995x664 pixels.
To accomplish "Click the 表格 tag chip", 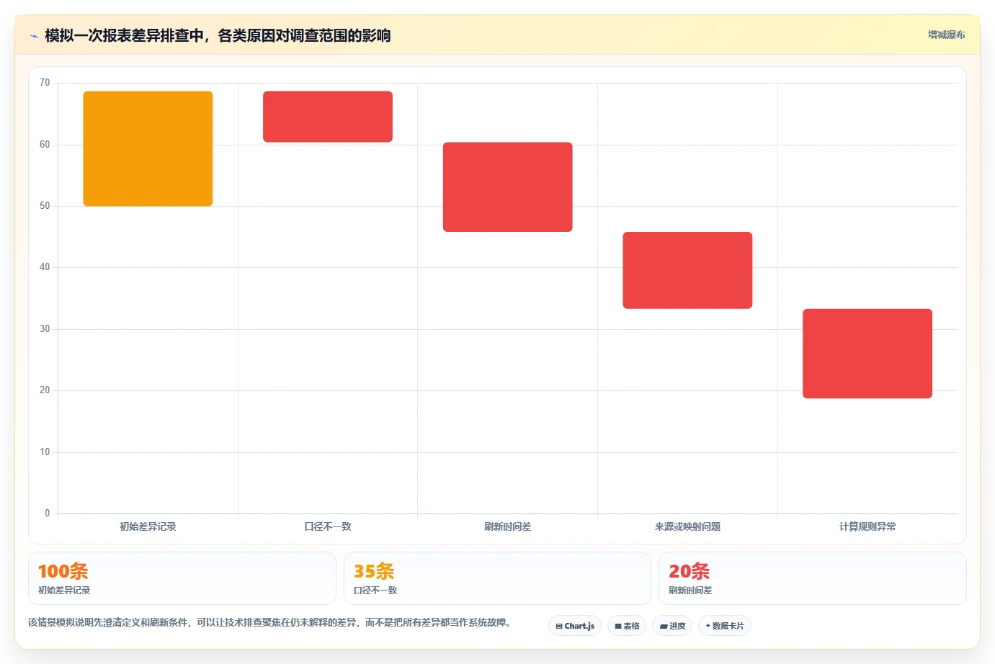I will (x=627, y=626).
